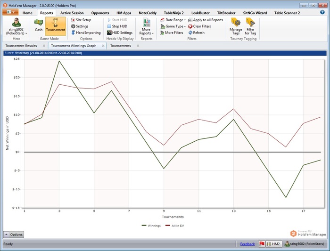The height and width of the screenshot is (251, 330).
Task: Expand the Date Range filter dropdown
Action: pos(173,20)
